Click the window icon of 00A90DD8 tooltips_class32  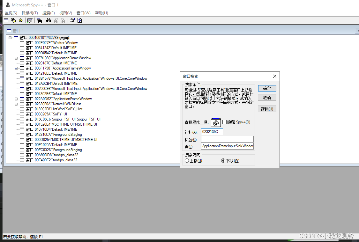pyautogui.click(x=22, y=155)
